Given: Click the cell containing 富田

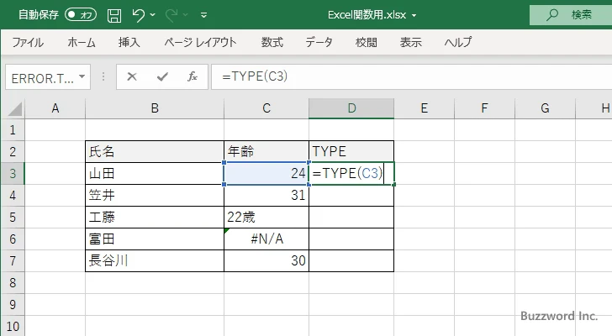Looking at the screenshot, I should point(155,239).
